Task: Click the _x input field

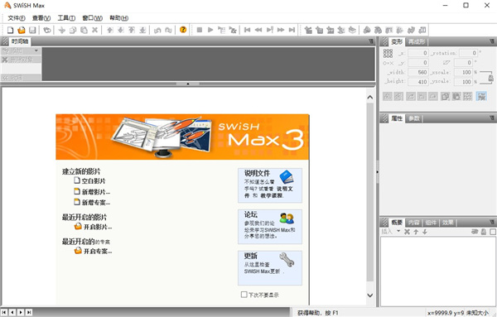Action: [418, 53]
